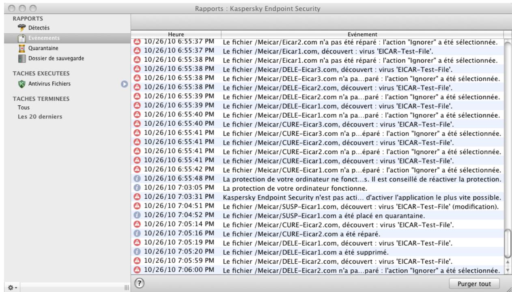512x292 pixels.
Task: Click the scrollbar up arrow
Action: coord(508,261)
